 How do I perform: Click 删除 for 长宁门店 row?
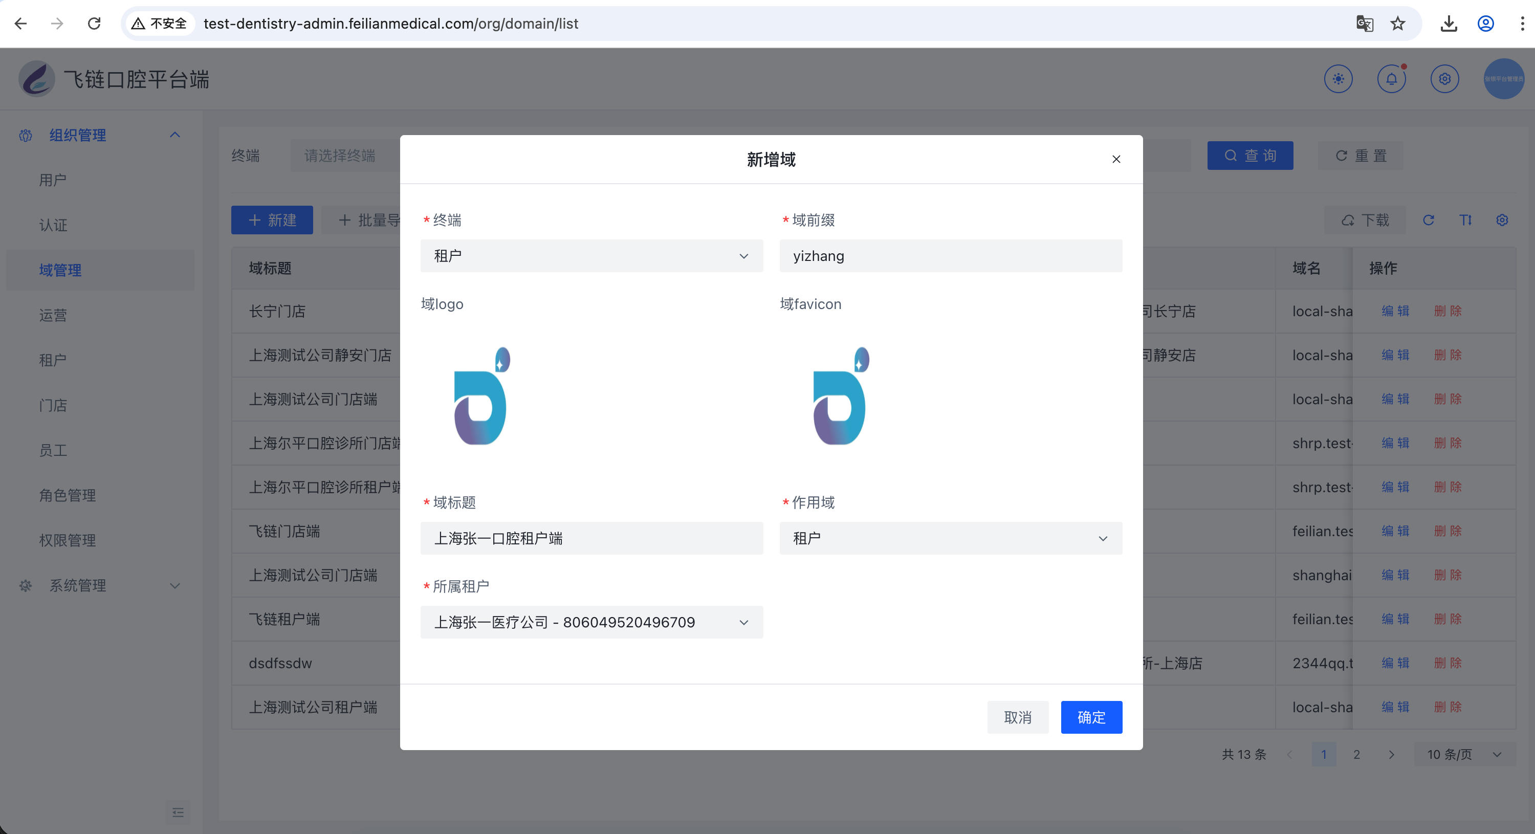1448,311
